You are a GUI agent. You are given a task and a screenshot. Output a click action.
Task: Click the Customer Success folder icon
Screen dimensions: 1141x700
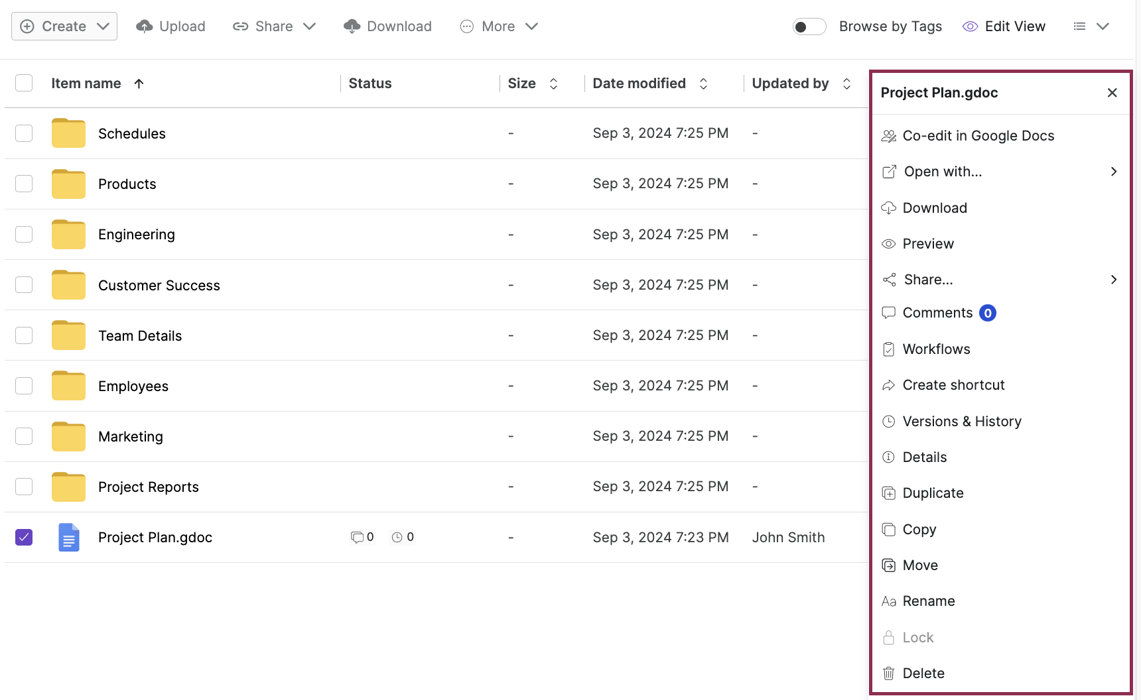tap(68, 285)
